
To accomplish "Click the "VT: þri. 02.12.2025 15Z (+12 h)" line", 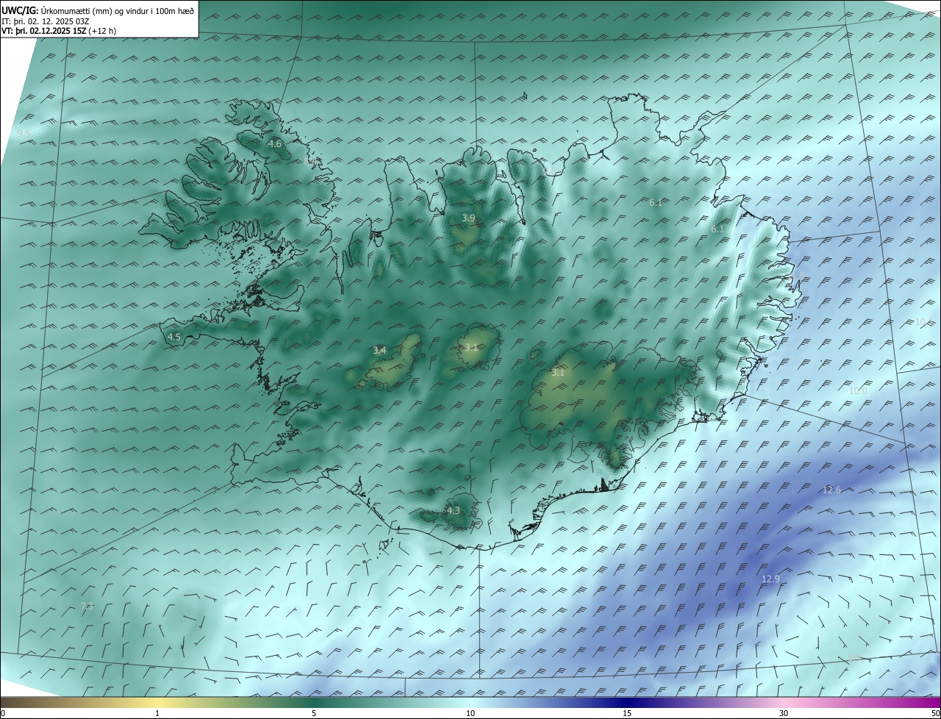I will tap(59, 31).
